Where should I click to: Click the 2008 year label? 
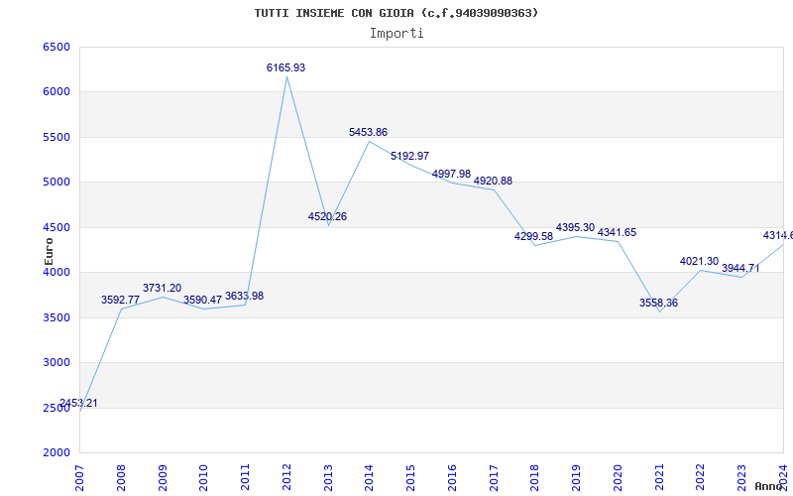(x=121, y=478)
